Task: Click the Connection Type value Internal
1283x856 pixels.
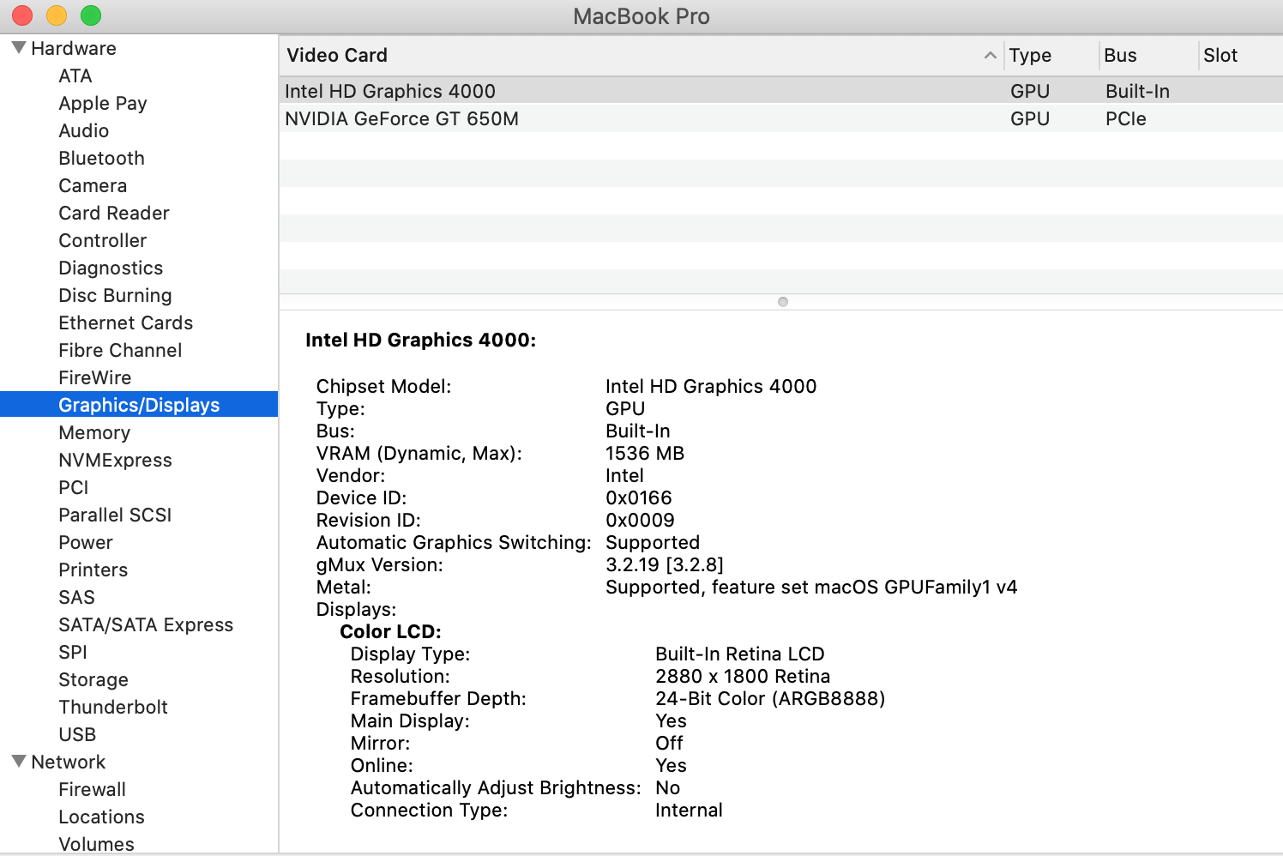Action: pyautogui.click(x=689, y=810)
